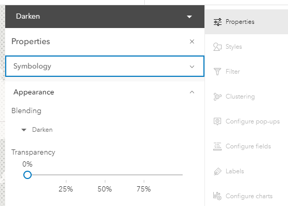Screen dimensions: 288x206
Task: Expand the Symbology section chevron
Action: tap(192, 66)
